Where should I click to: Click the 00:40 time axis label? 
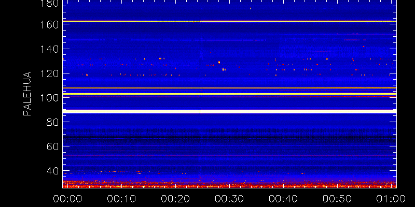[x=283, y=199]
